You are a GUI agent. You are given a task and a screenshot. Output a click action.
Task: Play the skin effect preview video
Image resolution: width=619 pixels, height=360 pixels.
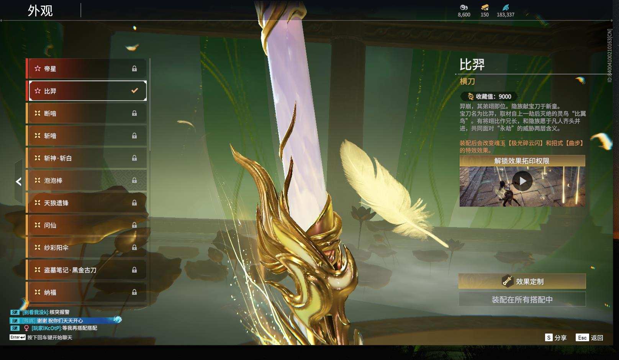522,181
